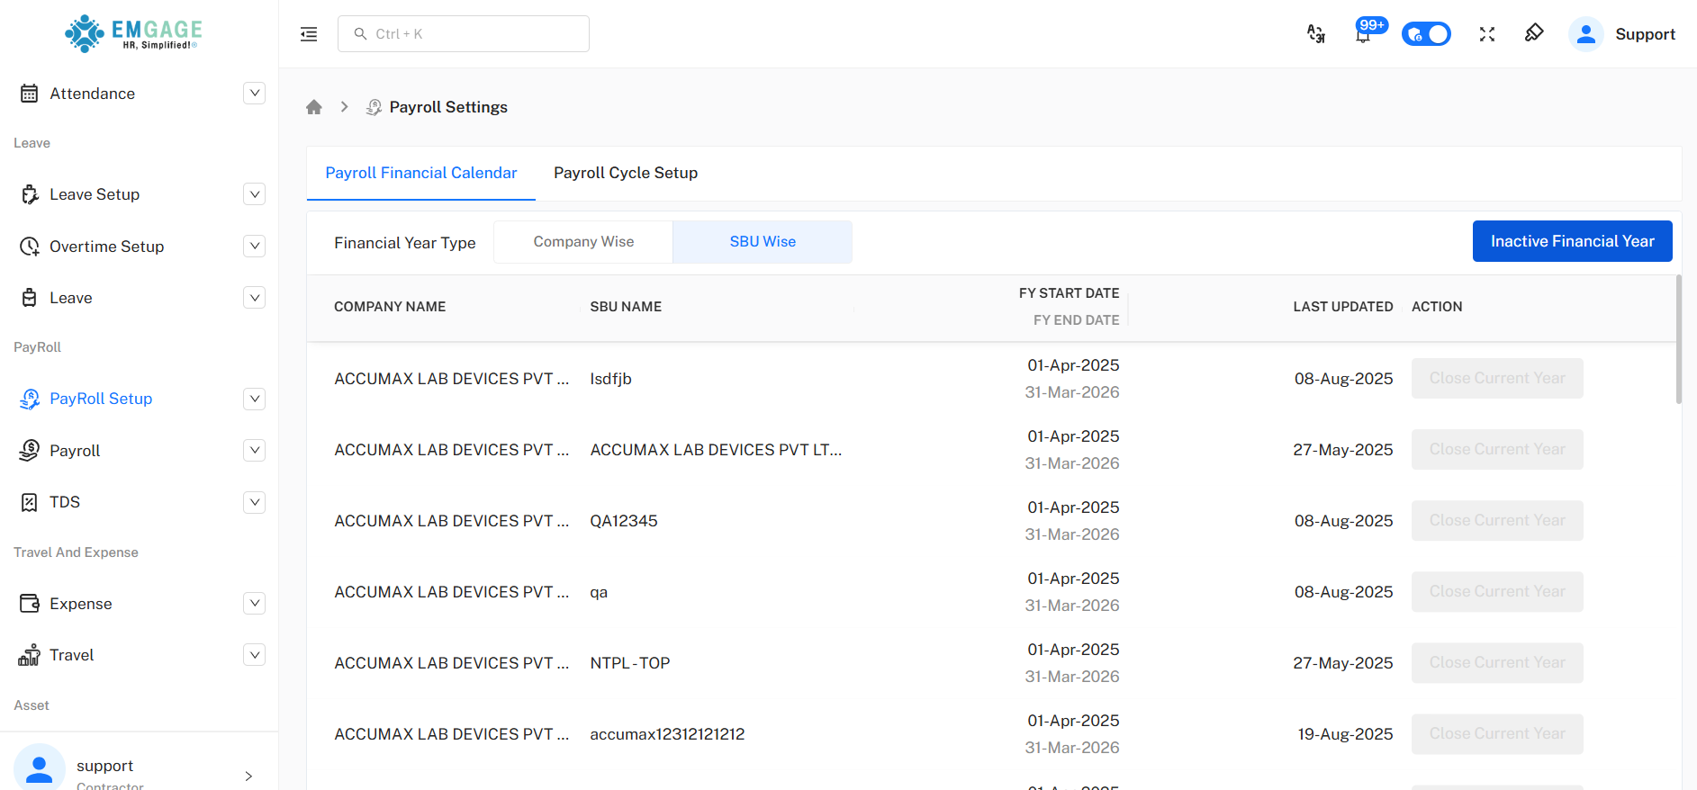Toggle the theme switch in the header

tap(1426, 34)
